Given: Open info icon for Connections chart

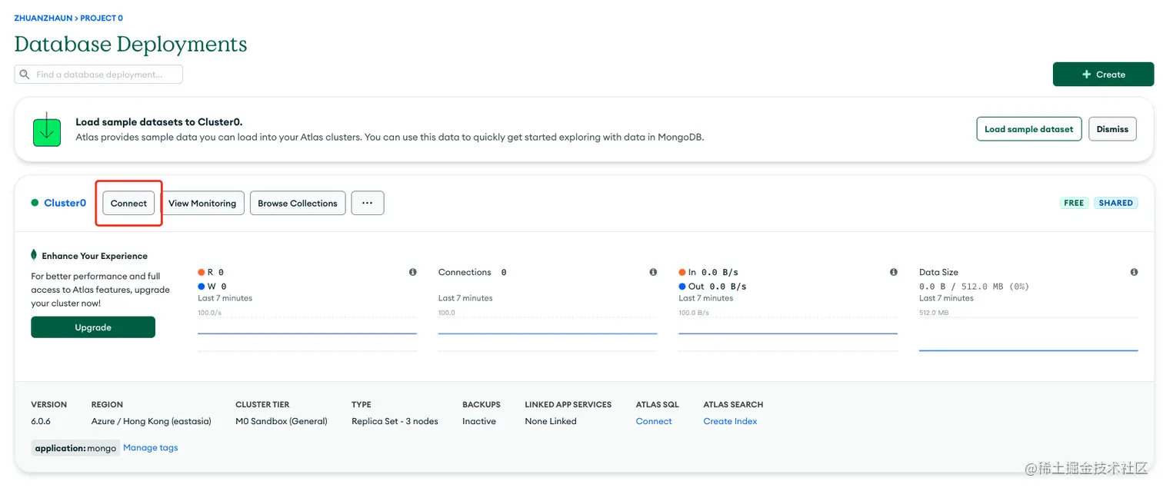Looking at the screenshot, I should (x=653, y=272).
